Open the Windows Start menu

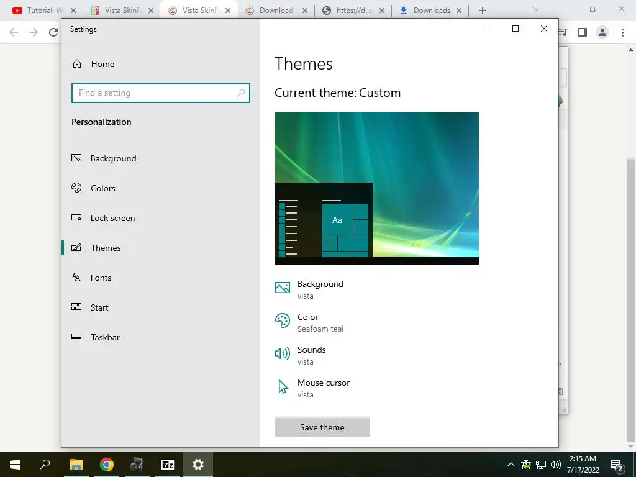coord(15,465)
